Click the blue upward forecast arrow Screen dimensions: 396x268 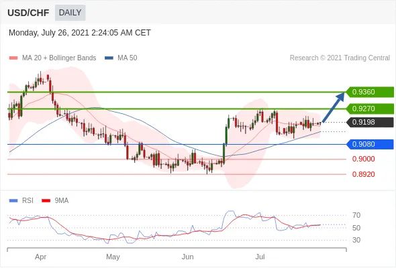pos(334,107)
